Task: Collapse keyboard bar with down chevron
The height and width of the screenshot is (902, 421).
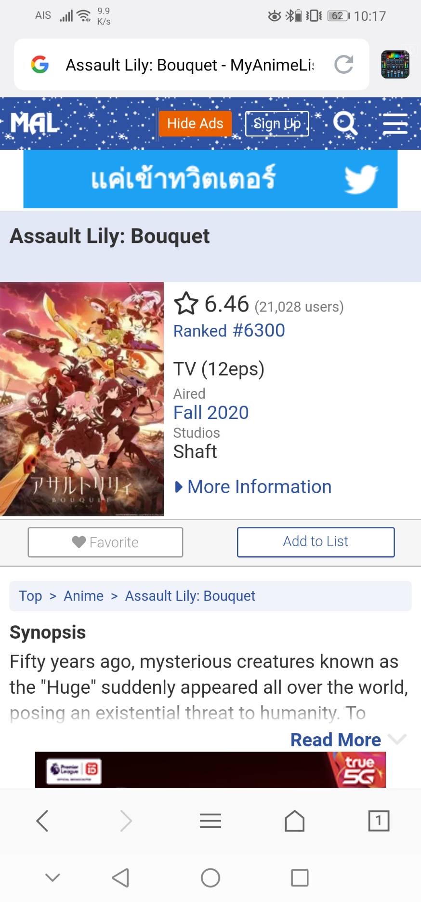Action: (53, 877)
